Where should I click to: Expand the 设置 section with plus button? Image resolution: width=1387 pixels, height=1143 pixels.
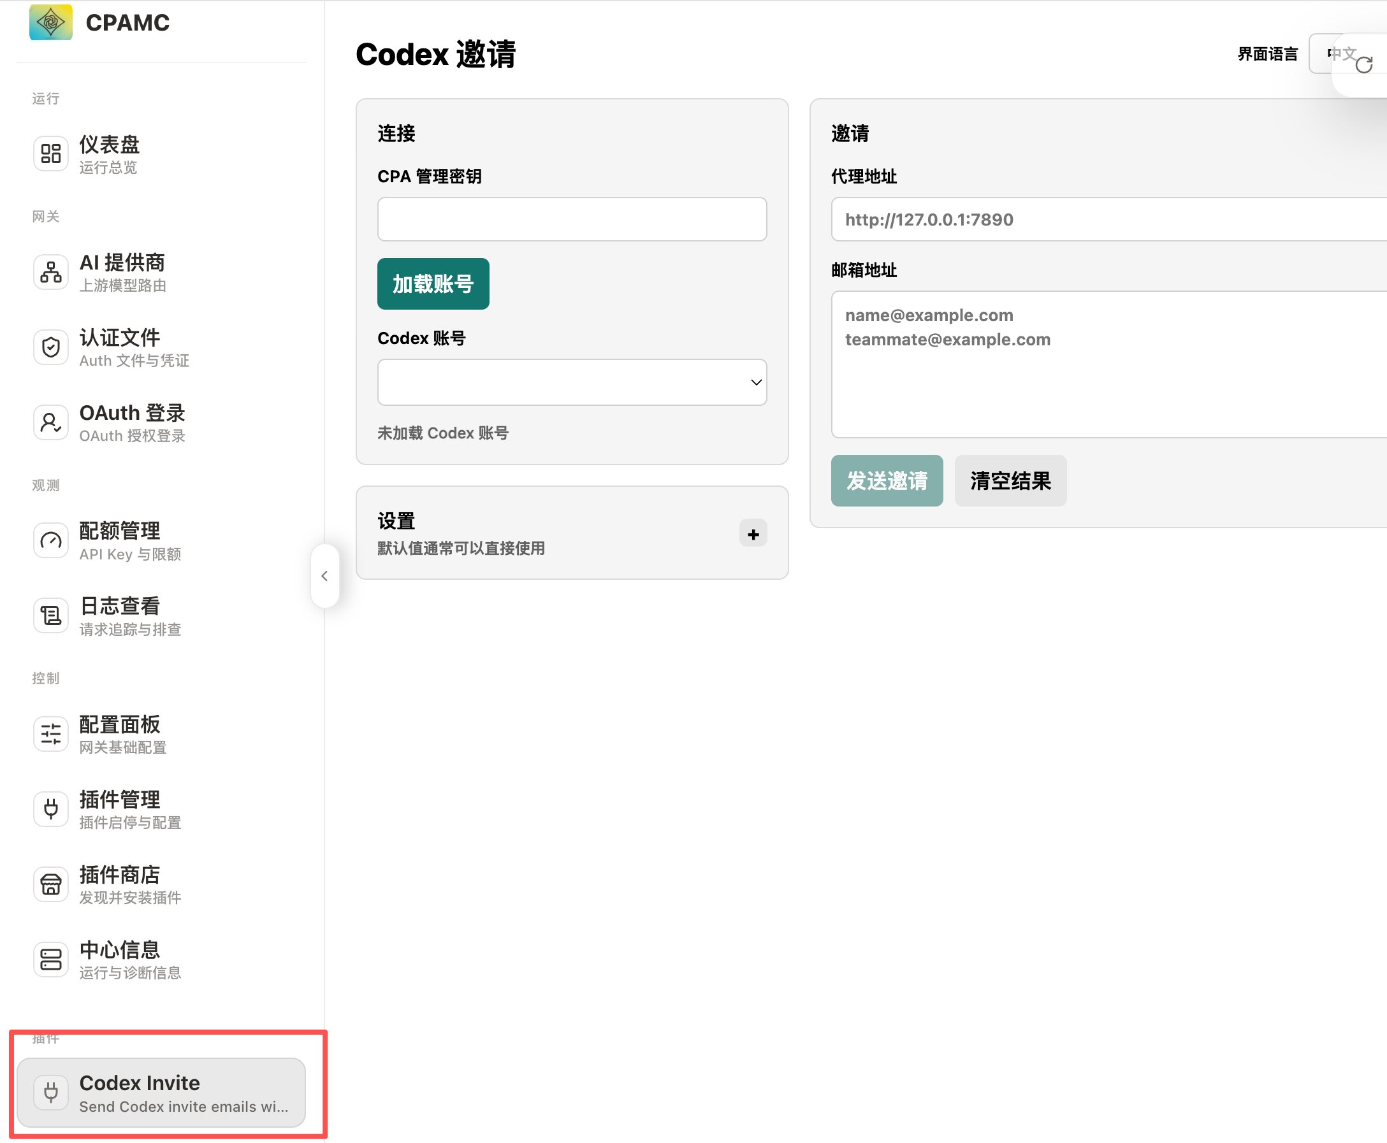(x=753, y=534)
